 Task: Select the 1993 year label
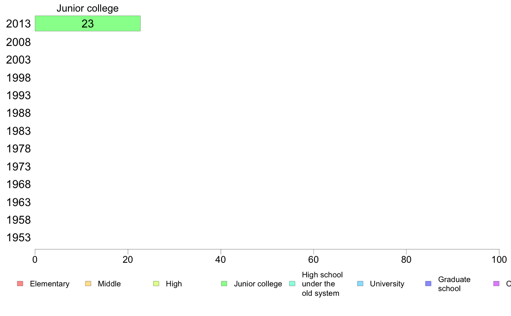(18, 96)
